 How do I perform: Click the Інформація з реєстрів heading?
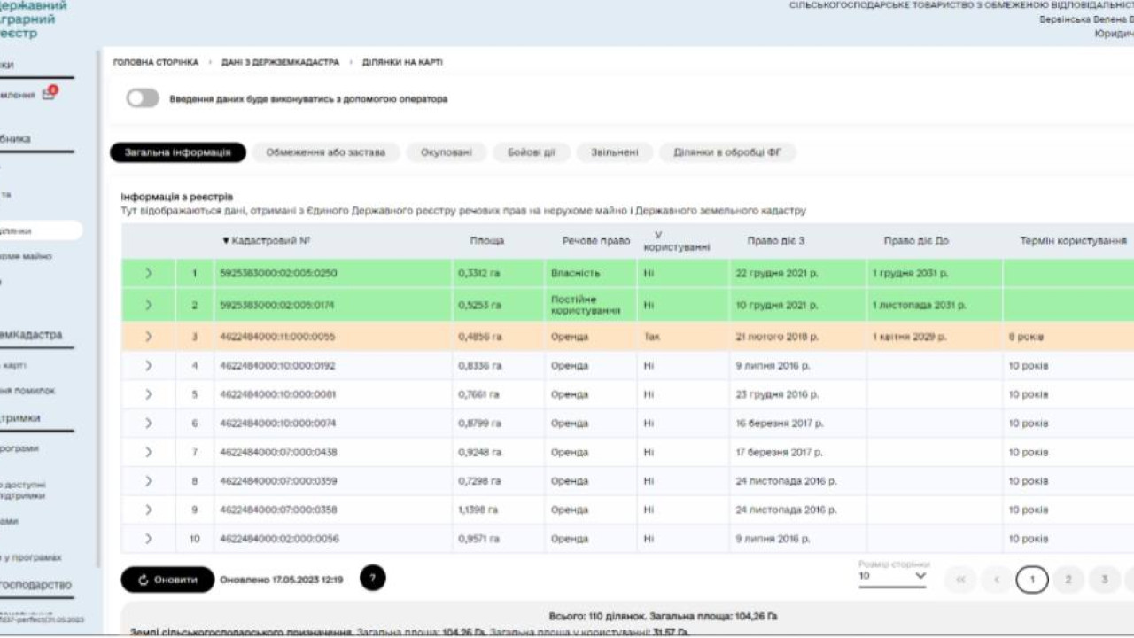[176, 197]
